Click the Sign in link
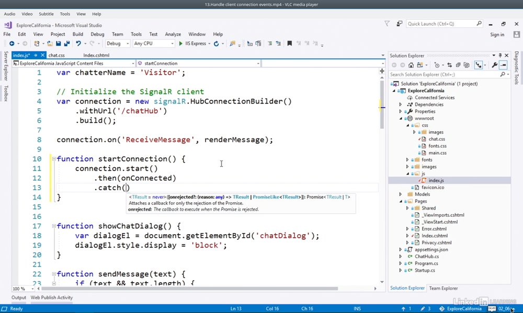This screenshot has height=313, width=523. [x=497, y=34]
